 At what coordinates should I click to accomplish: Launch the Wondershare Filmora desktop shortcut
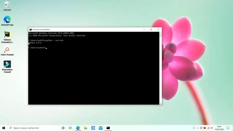pyautogui.click(x=7, y=67)
